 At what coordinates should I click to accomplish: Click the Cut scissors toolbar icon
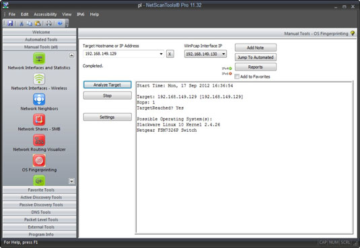(22, 24)
